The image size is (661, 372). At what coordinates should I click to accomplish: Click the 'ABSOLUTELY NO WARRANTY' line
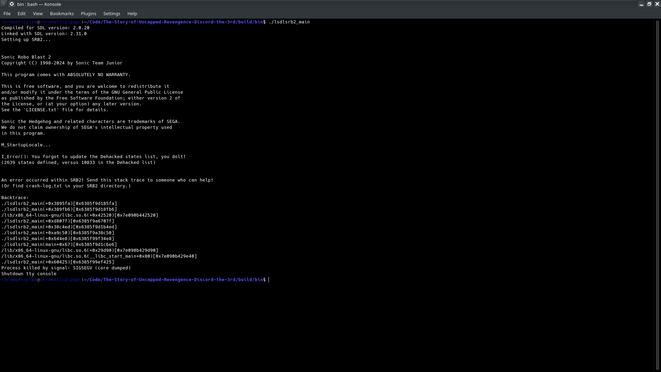click(66, 75)
